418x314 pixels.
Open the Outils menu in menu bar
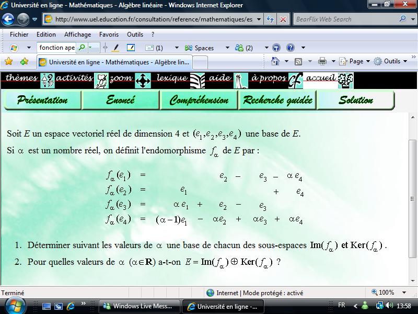tap(135, 35)
